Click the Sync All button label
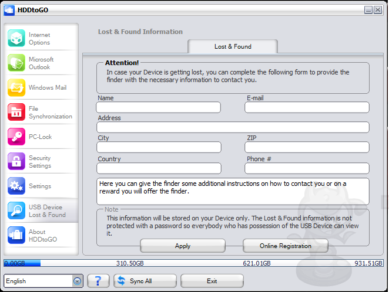 (140, 281)
